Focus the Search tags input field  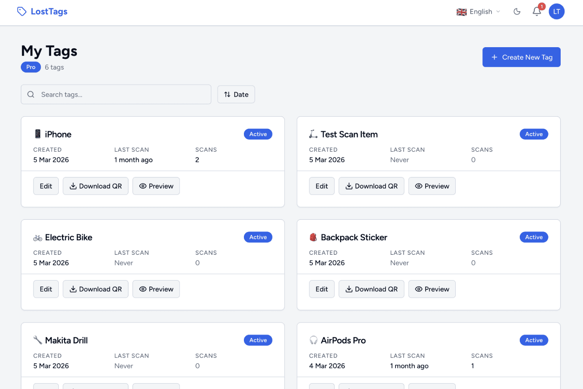(116, 94)
